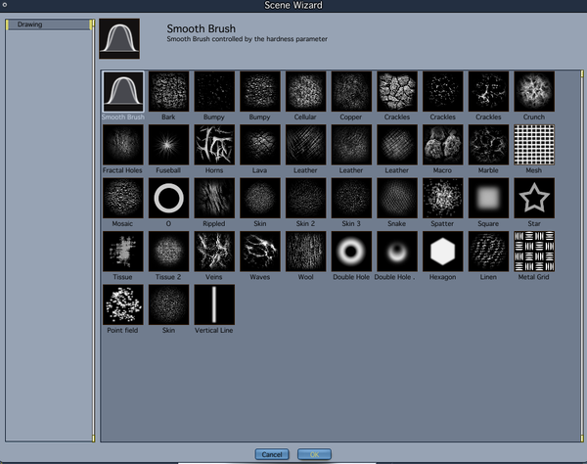The height and width of the screenshot is (464, 587).
Task: Click the Cancel button
Action: (272, 454)
